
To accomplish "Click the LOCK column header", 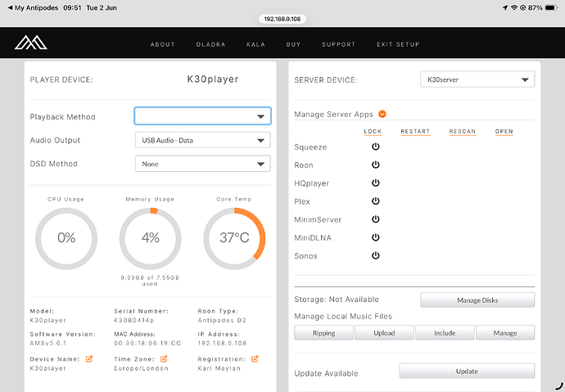I will tap(373, 132).
